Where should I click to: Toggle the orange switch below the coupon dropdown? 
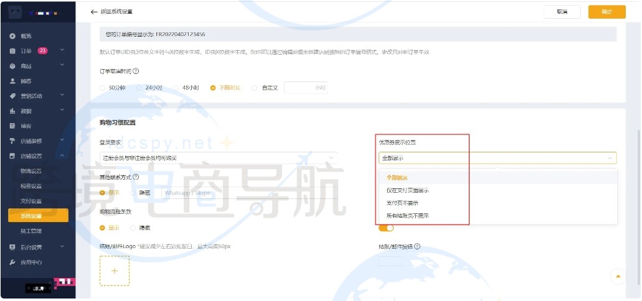point(386,228)
